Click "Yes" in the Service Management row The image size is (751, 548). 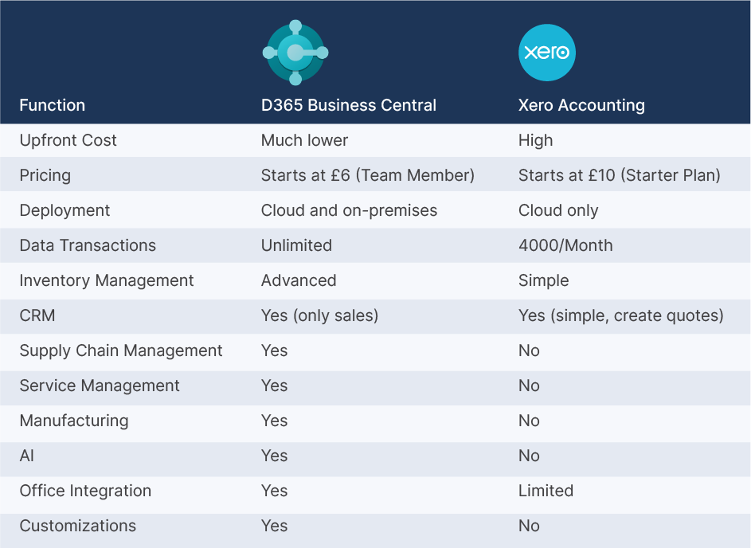275,386
